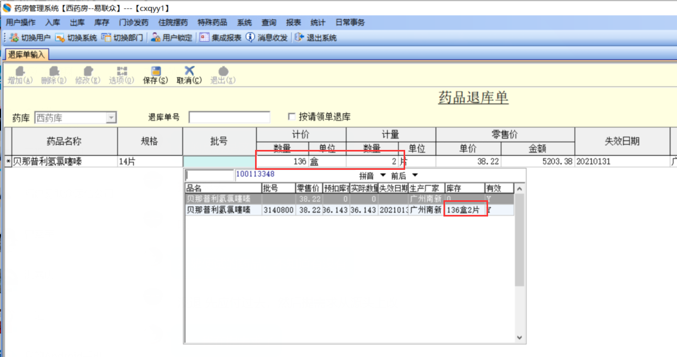Click the up arrow of popup scrollbar

click(x=520, y=189)
